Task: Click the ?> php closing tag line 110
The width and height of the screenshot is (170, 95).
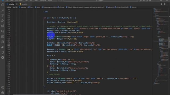Action: pos(46,12)
